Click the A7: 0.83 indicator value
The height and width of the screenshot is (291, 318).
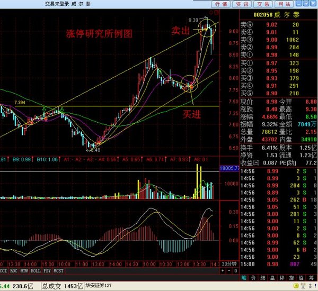[179, 160]
